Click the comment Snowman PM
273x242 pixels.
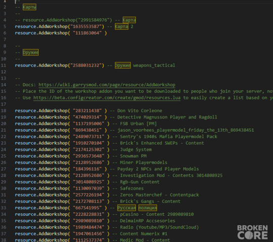[133, 156]
